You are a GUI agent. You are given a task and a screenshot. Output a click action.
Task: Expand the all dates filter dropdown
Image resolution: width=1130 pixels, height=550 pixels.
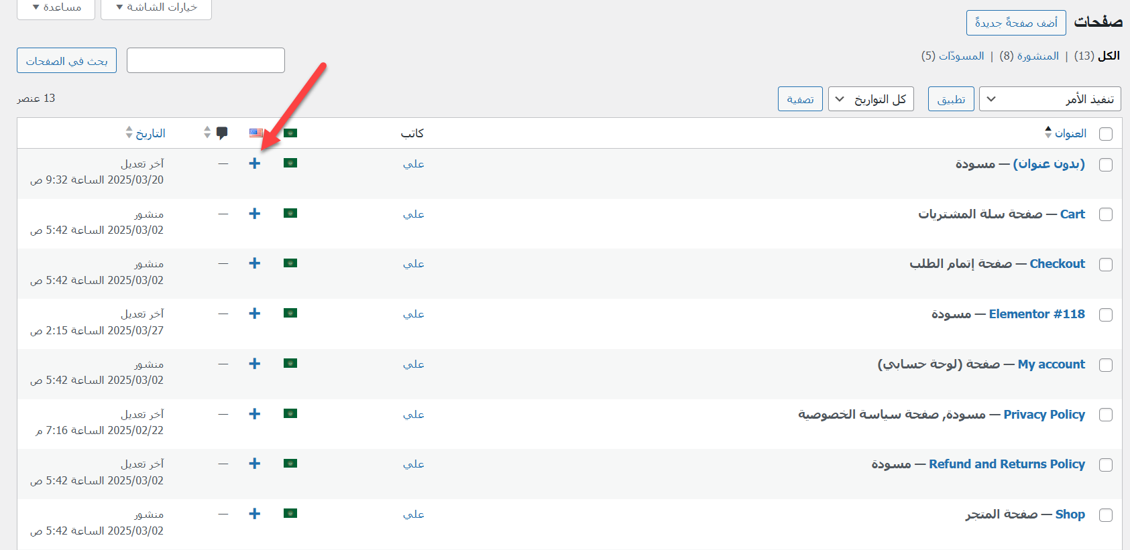[870, 99]
